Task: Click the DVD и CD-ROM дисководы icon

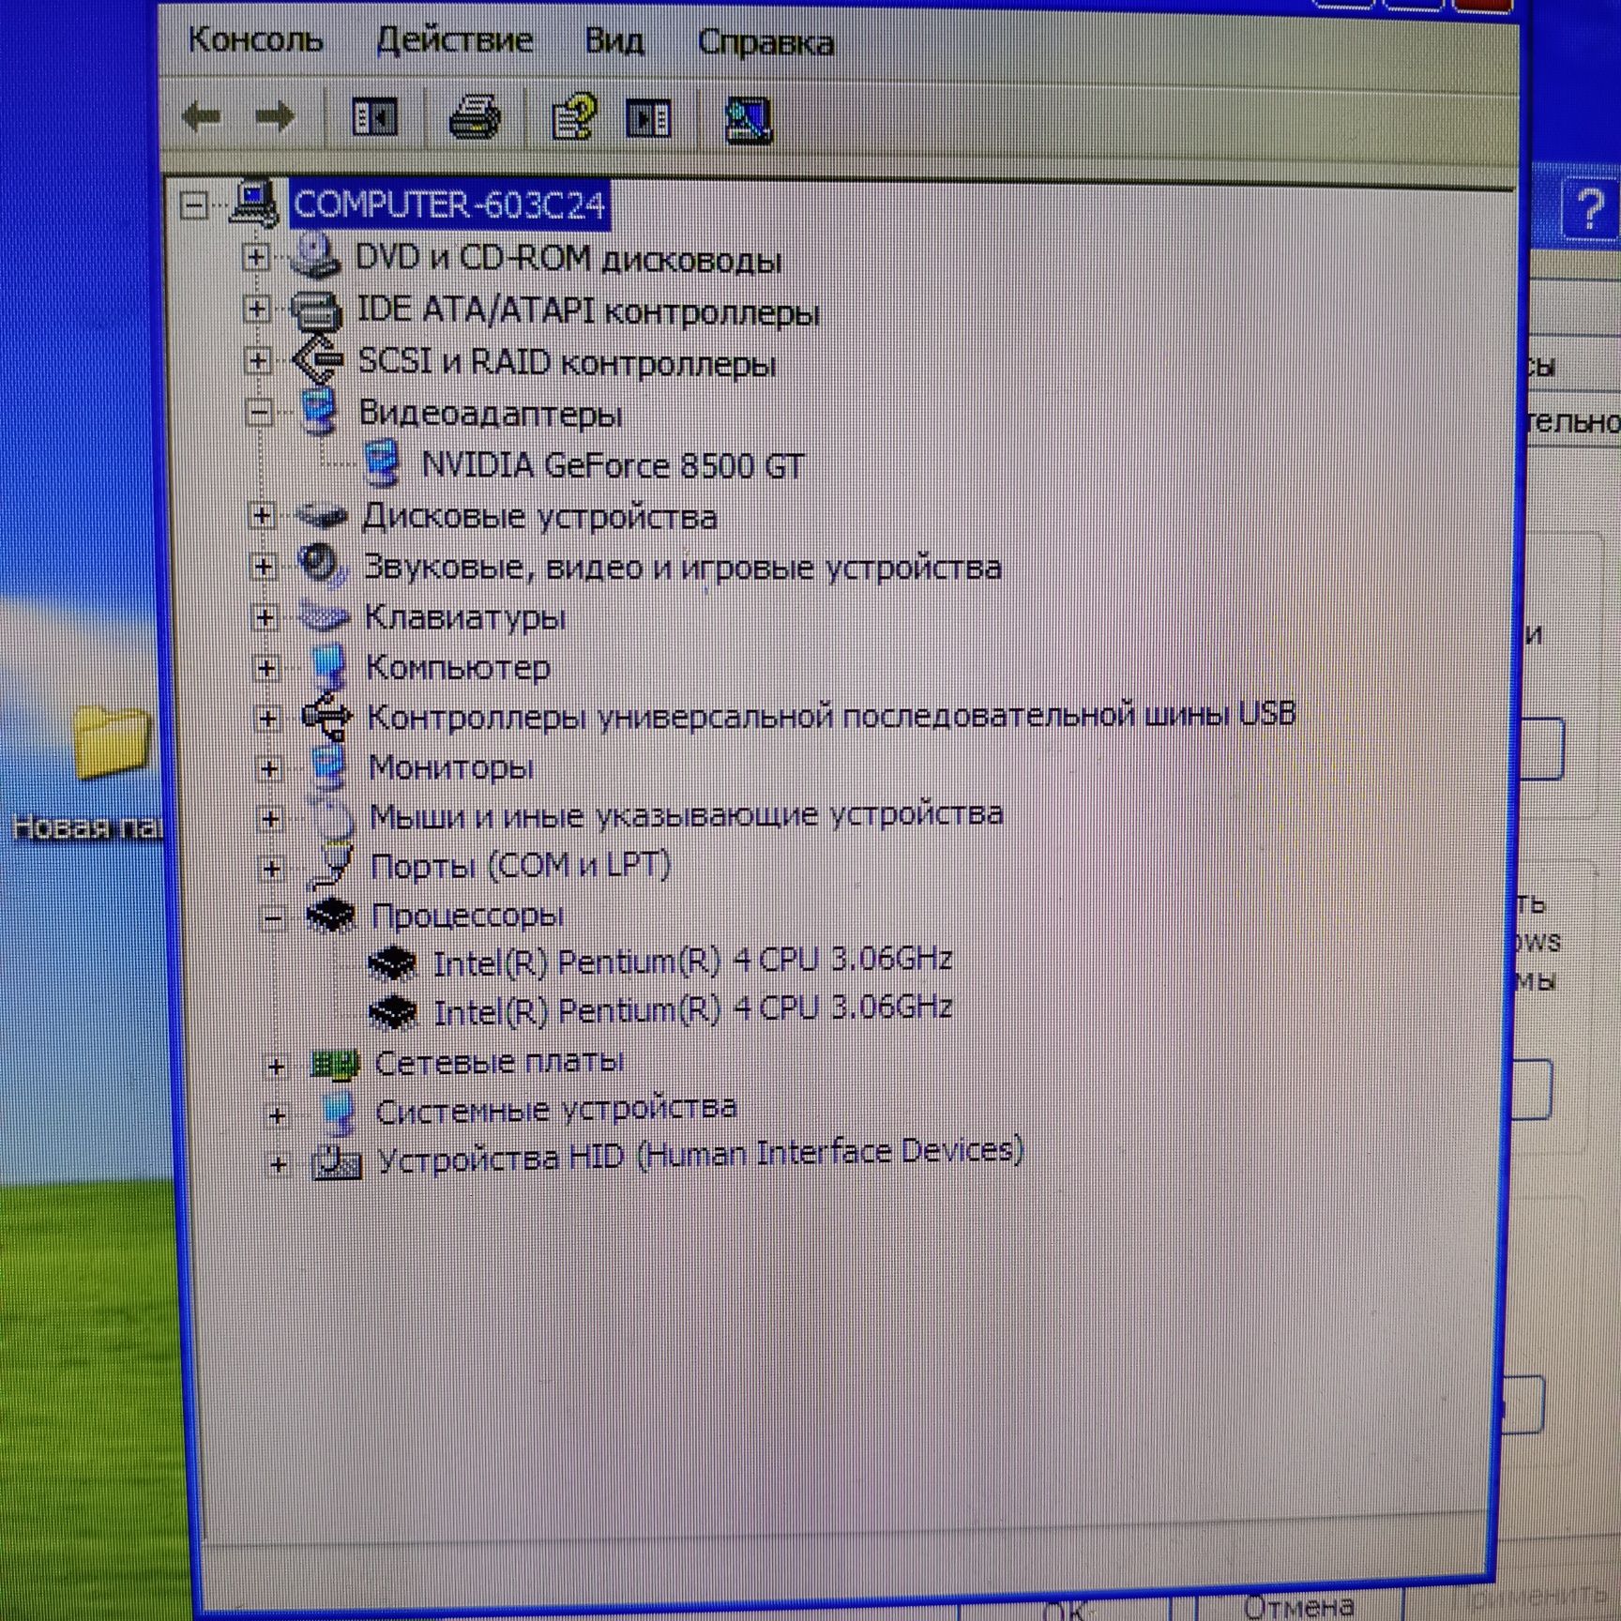Action: click(315, 255)
